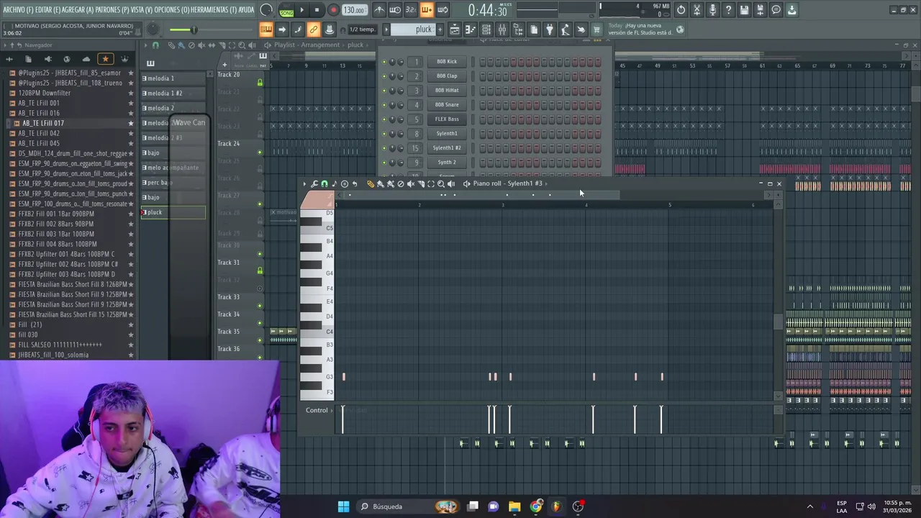Open the PATRONES (P) menu

114,9
